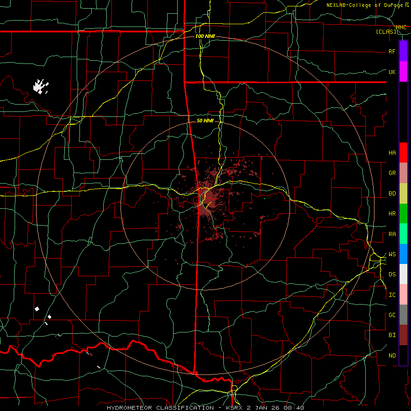Click the HR legend label
411x411 pixels.
(392, 213)
